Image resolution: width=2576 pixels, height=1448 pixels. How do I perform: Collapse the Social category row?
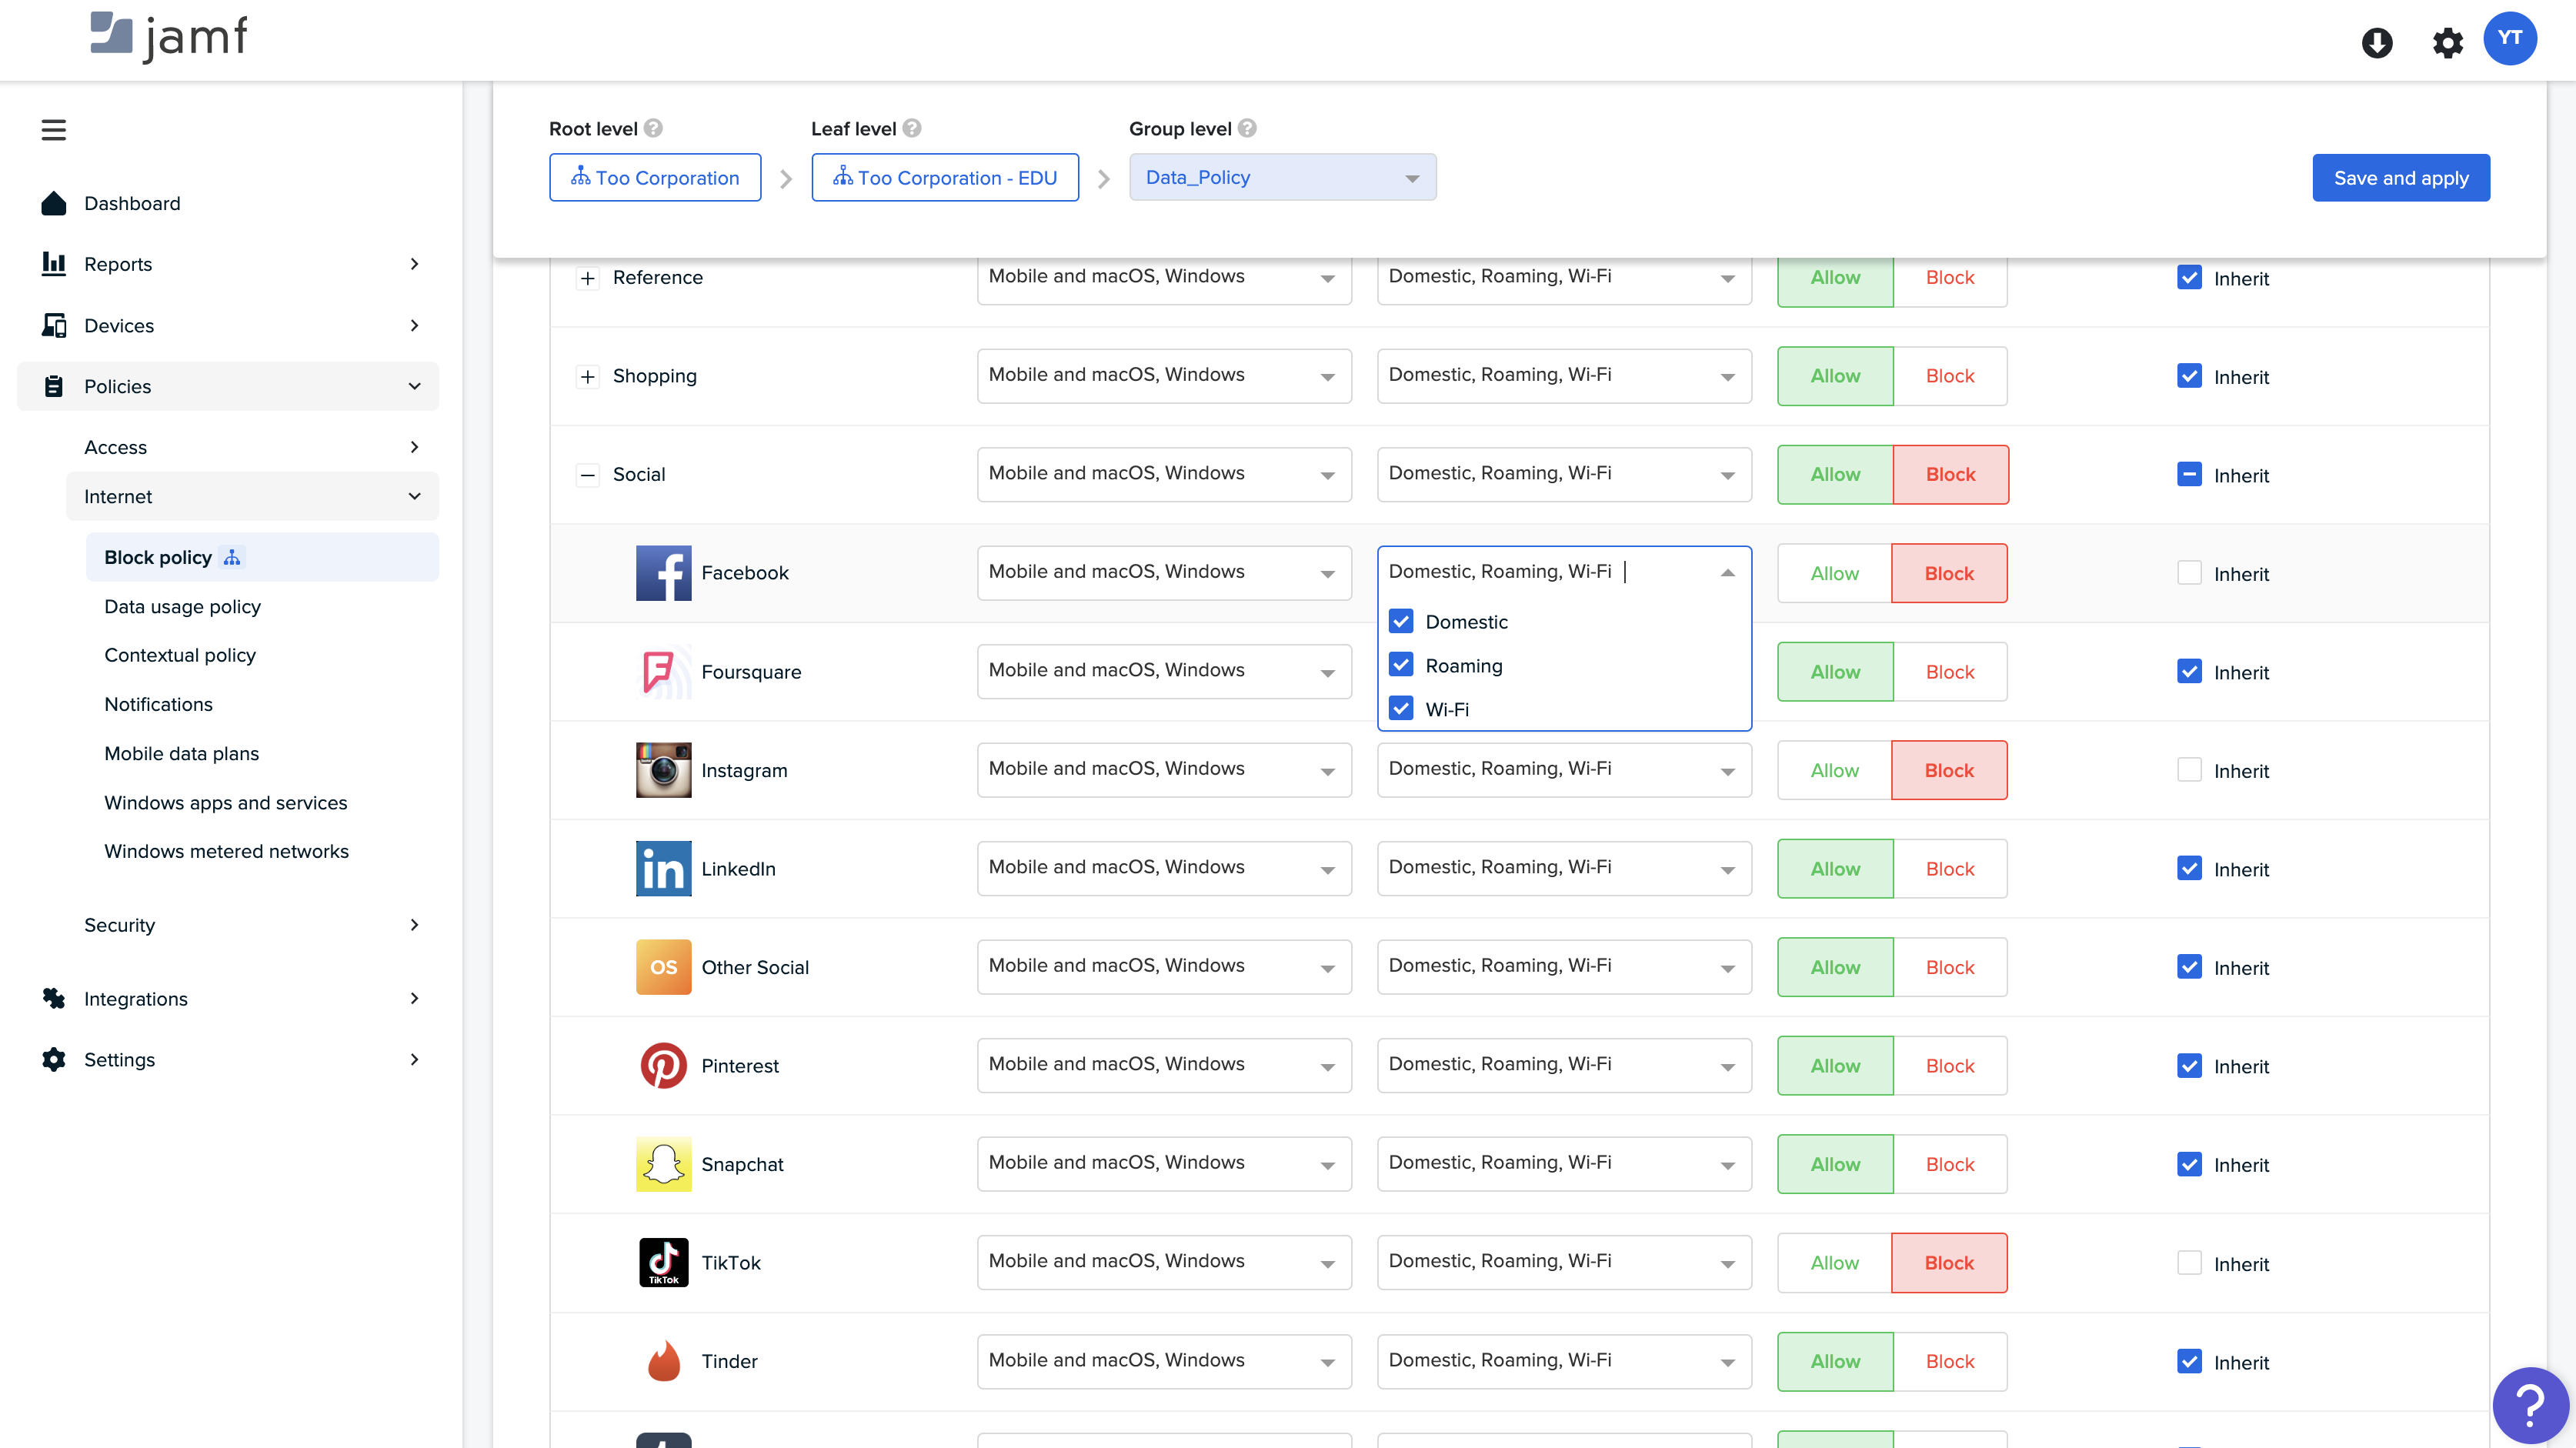(588, 475)
